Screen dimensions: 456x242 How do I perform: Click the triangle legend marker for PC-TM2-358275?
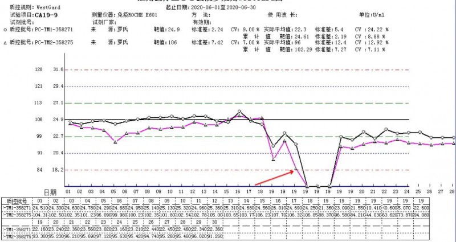(5, 43)
